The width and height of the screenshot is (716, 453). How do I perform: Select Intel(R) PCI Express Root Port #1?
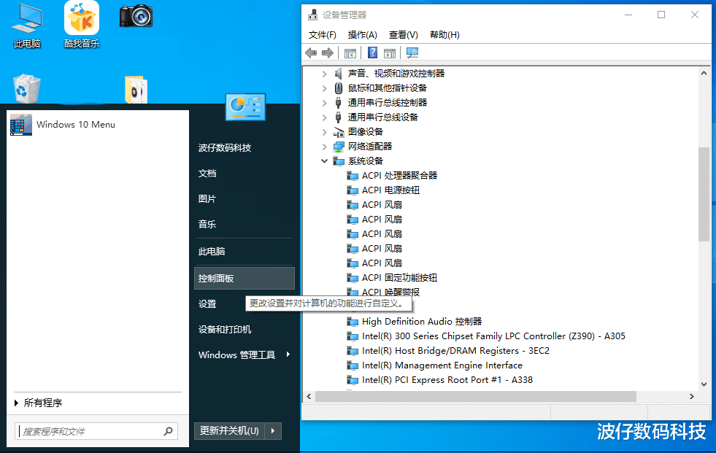447,380
